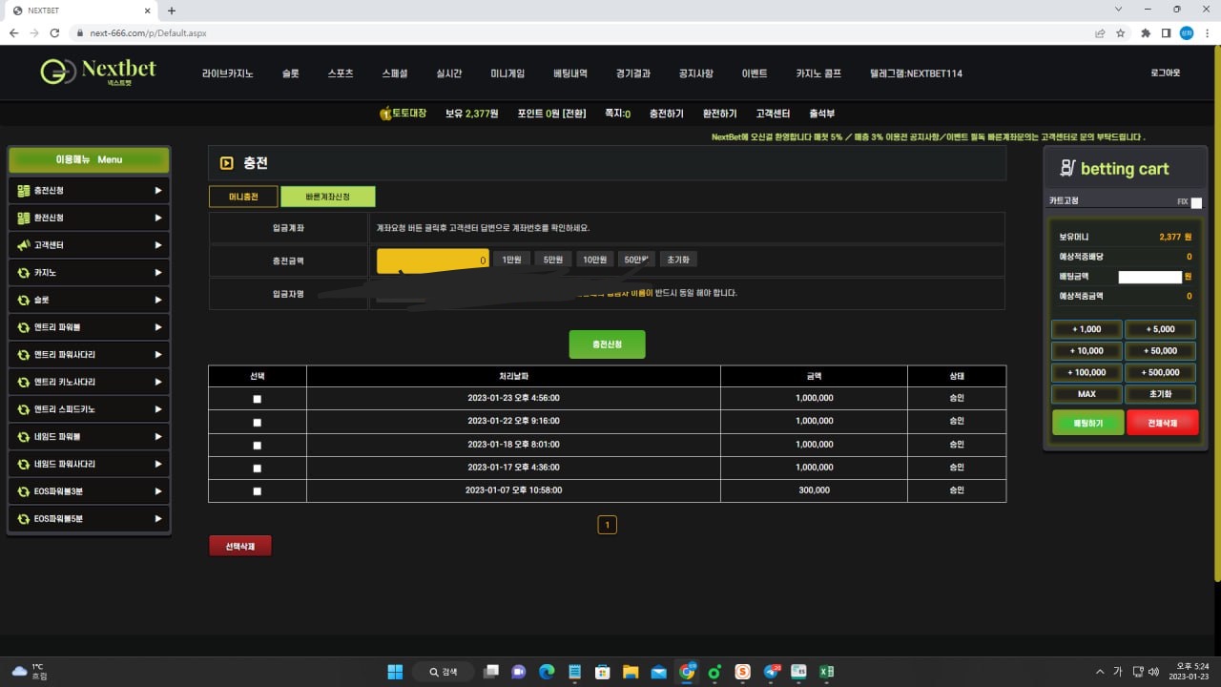
Task: Expand 환전신청 sidebar menu arrow
Action: click(158, 218)
